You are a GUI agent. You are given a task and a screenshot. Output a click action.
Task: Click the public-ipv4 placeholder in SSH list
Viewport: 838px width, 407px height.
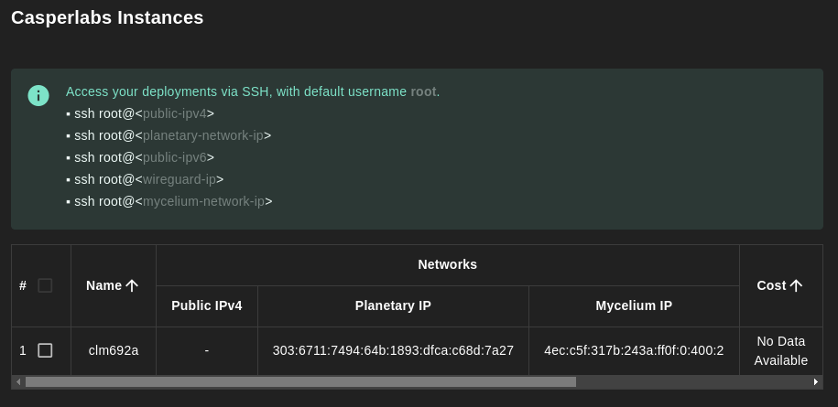tap(174, 113)
